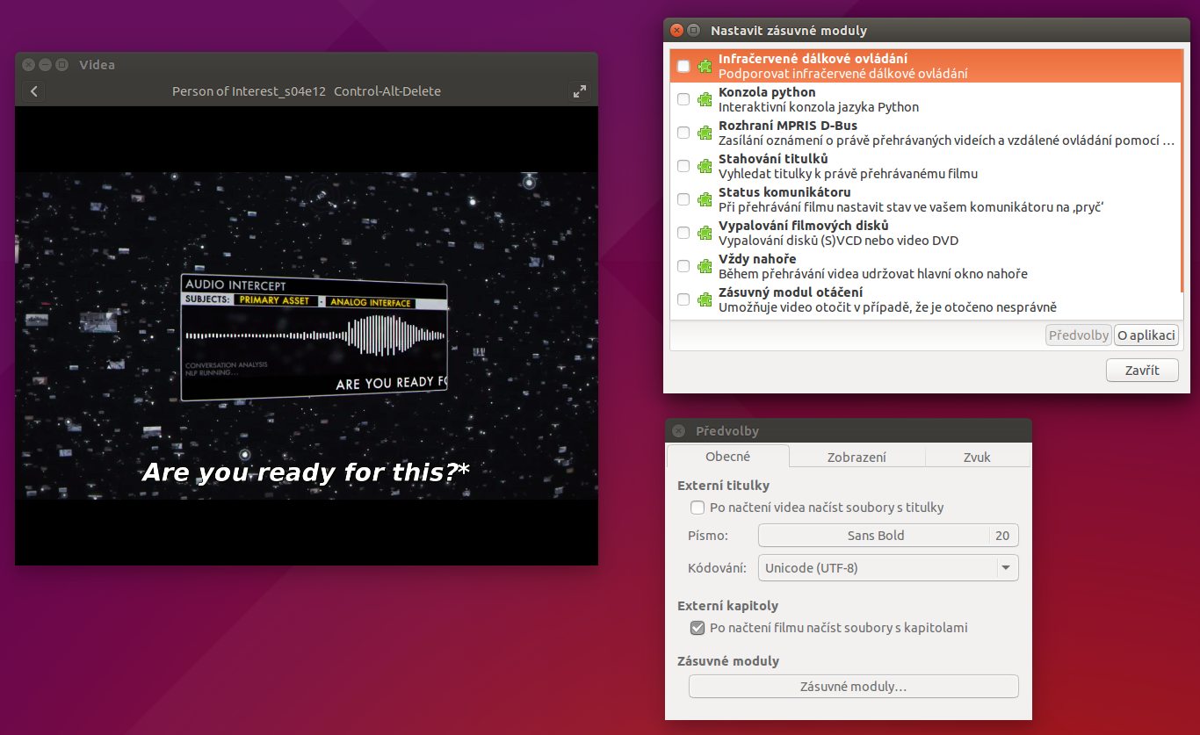1200x735 pixels.
Task: Enable Konzola python plugin checkbox
Action: (683, 99)
